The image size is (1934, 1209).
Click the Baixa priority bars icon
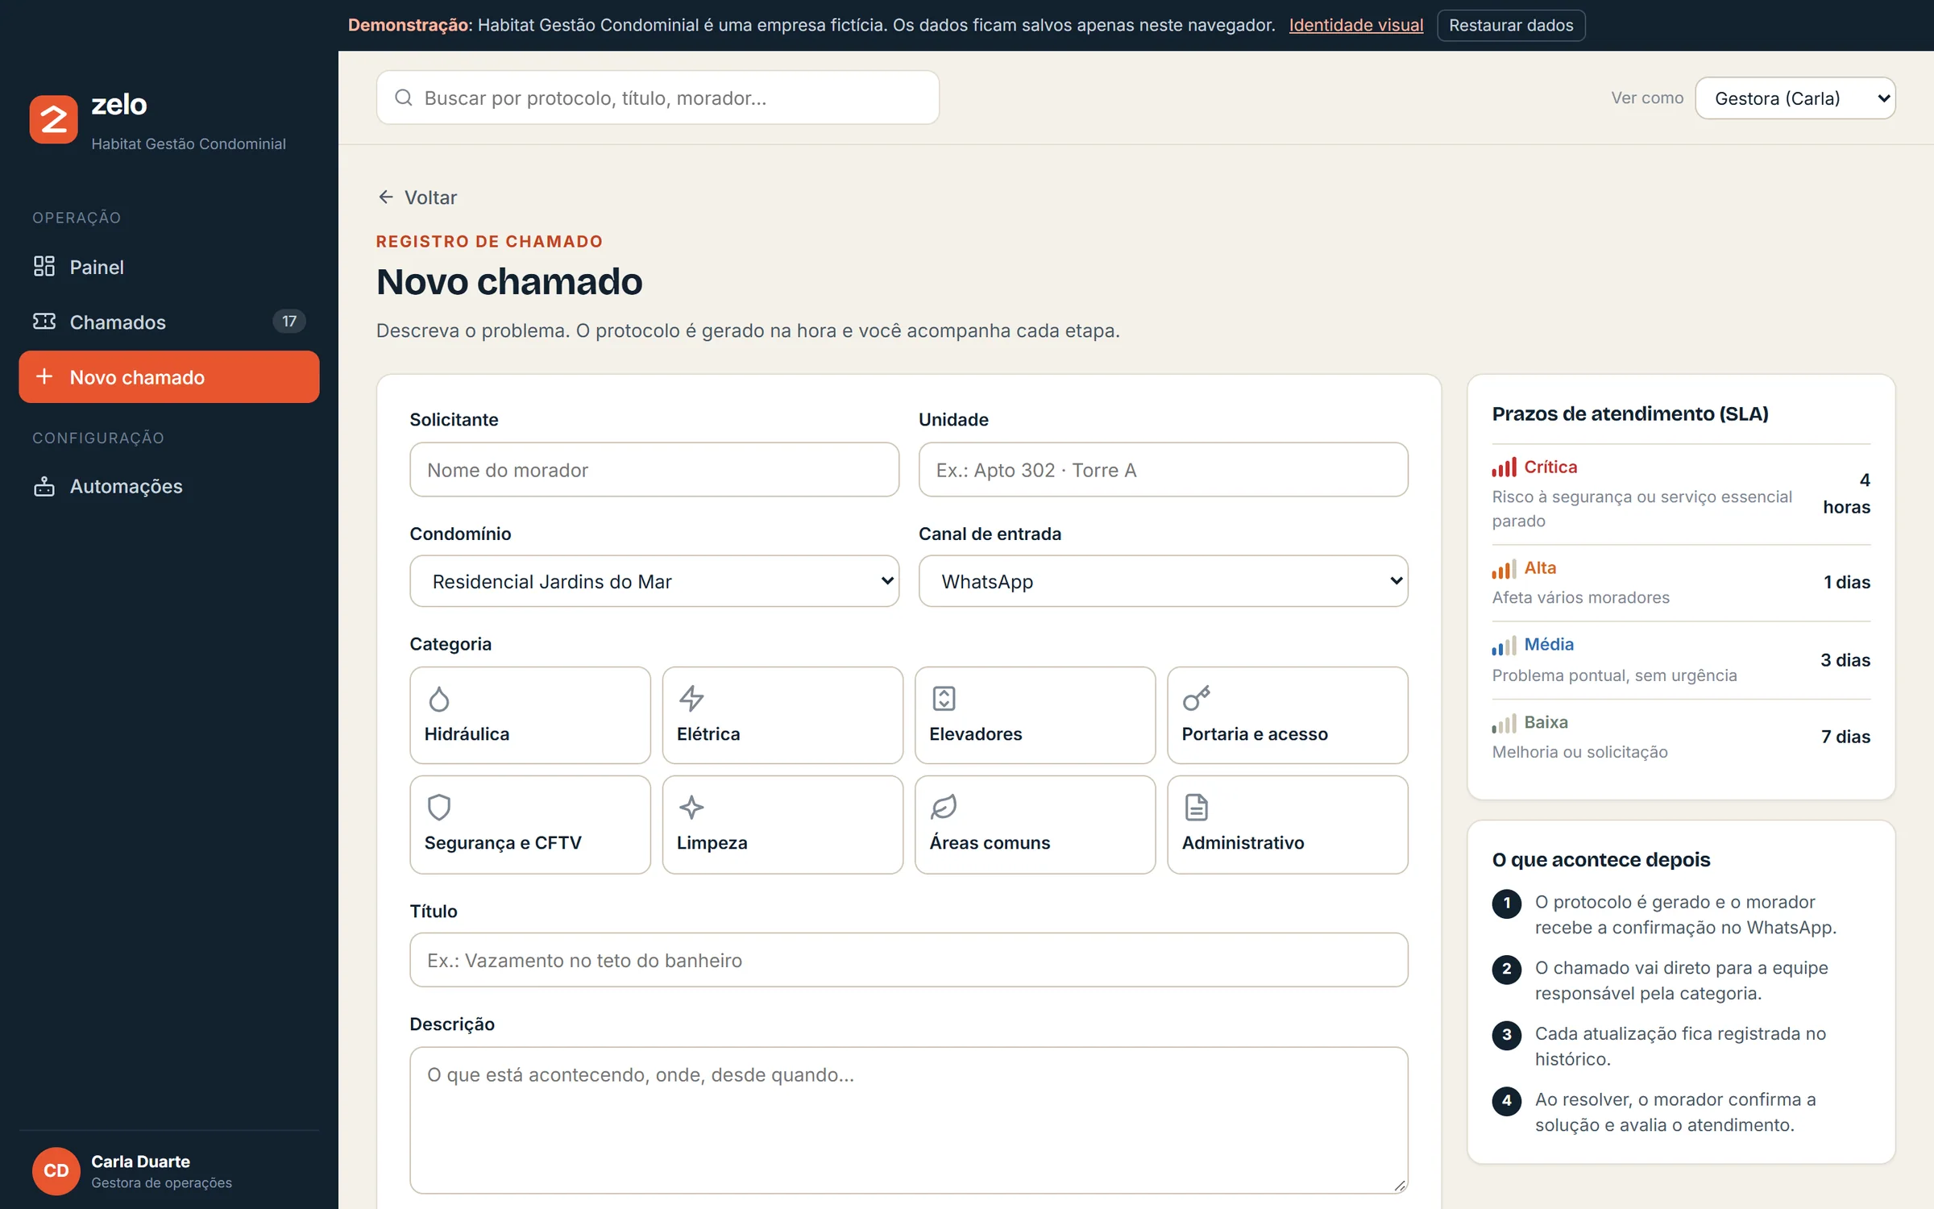[1504, 723]
